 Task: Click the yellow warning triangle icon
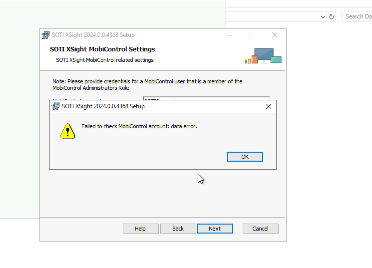[x=67, y=131]
